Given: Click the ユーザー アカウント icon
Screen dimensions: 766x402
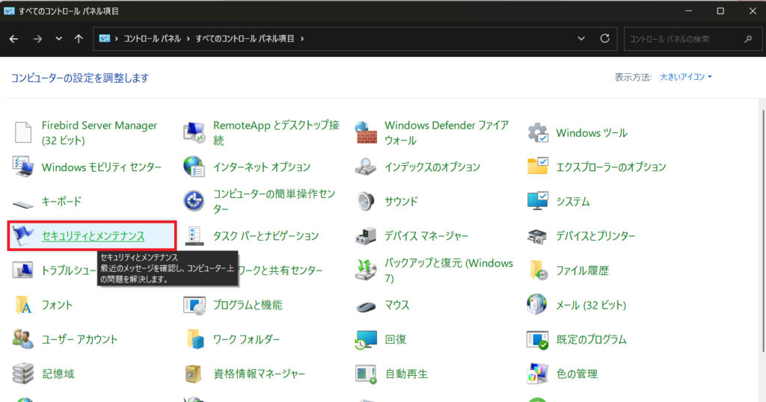Looking at the screenshot, I should click(x=23, y=339).
